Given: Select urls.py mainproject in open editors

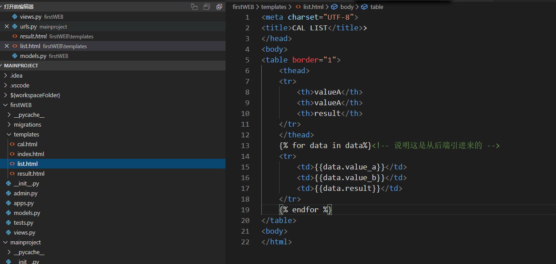Looking at the screenshot, I should click(x=113, y=26).
